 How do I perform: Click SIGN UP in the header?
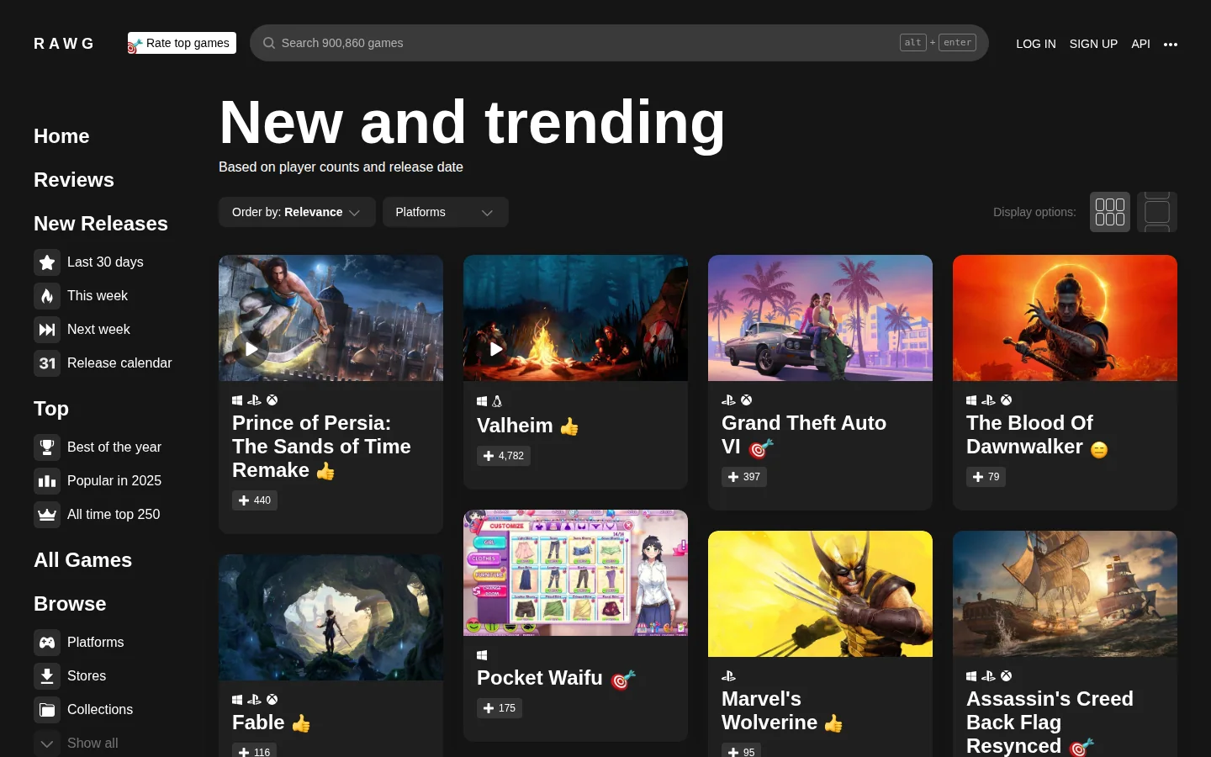[1093, 44]
